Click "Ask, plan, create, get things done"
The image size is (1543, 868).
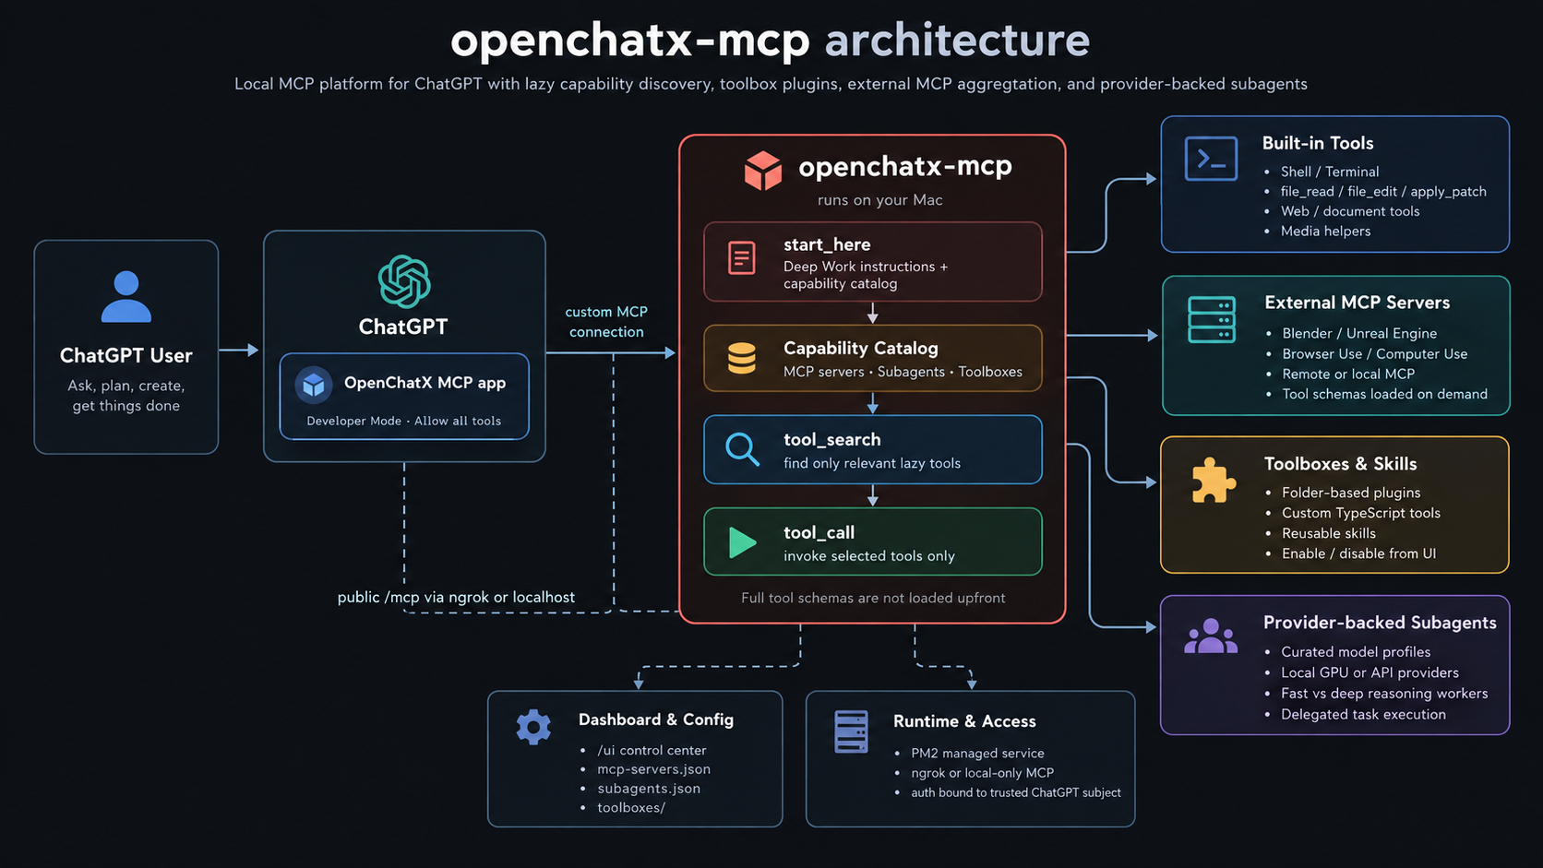[x=126, y=396]
